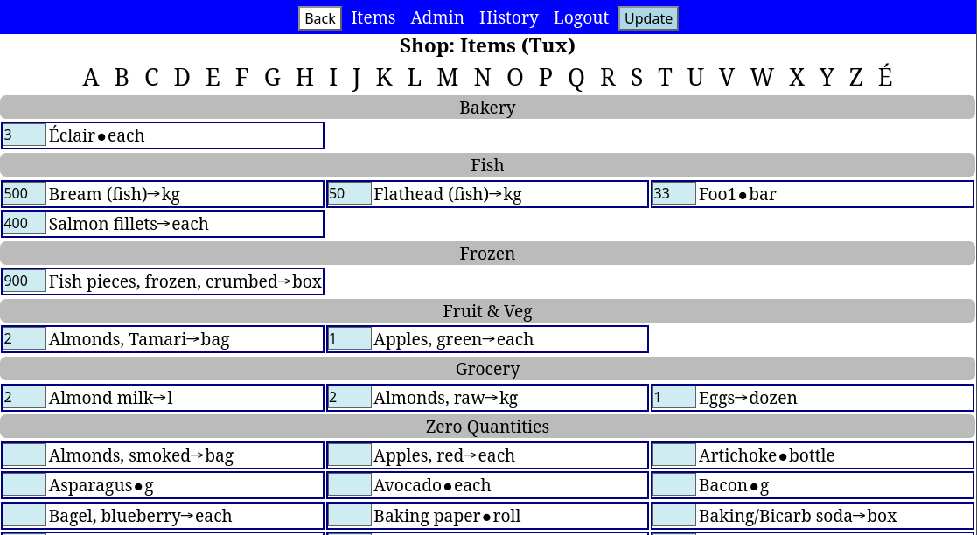The height and width of the screenshot is (535, 977).
Task: Edit the quantity field for Almonds, Tamari
Action: pyautogui.click(x=24, y=339)
